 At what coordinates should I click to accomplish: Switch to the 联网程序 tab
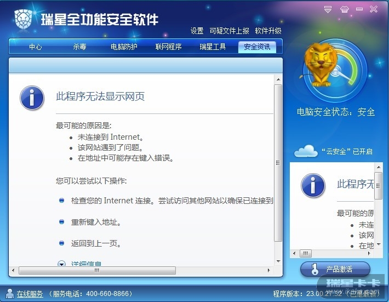tap(168, 47)
